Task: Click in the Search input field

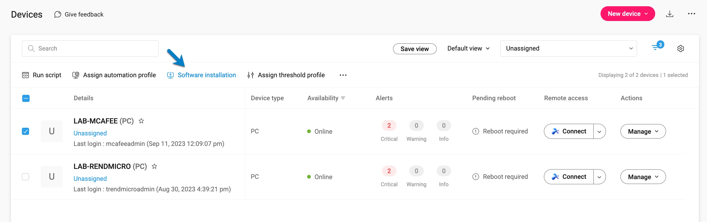Action: pyautogui.click(x=90, y=49)
